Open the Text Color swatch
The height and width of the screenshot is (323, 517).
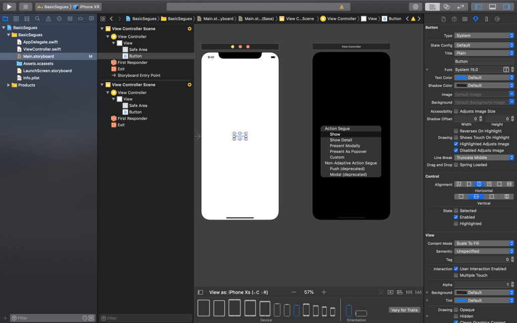[x=461, y=77]
